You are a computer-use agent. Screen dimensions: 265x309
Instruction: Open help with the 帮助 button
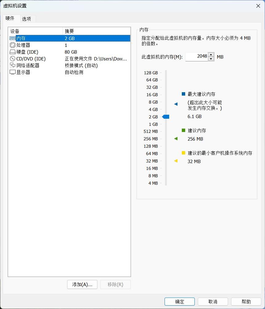click(x=246, y=302)
